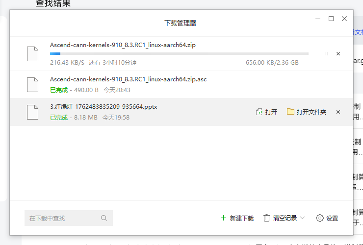Open the 3.红绿灯 pptx file via 打开
The image size is (363, 245).
tap(266, 112)
